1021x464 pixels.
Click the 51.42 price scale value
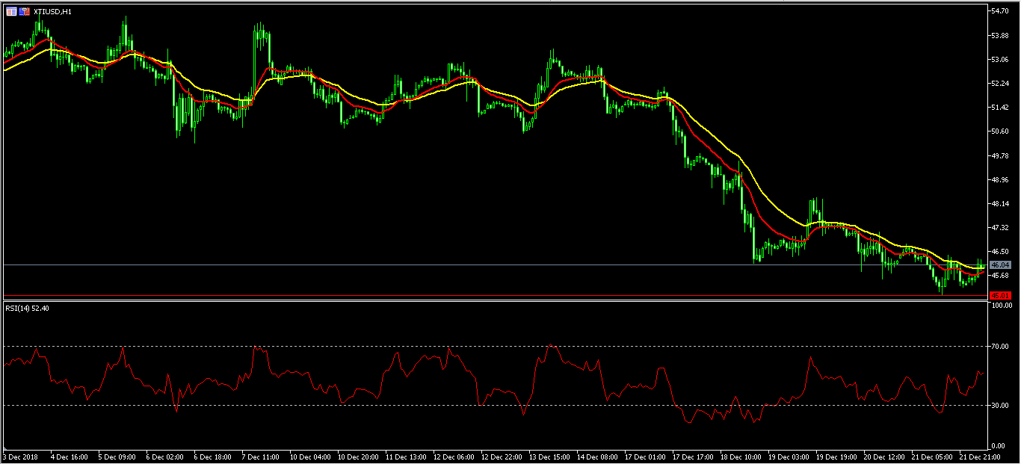[x=1000, y=107]
